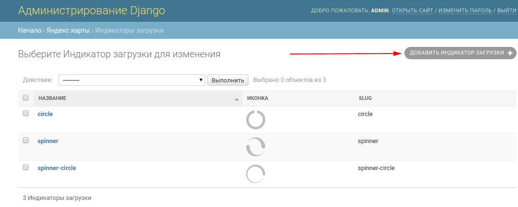Click Открыть сайт link
The width and height of the screenshot is (518, 207).
pos(412,11)
